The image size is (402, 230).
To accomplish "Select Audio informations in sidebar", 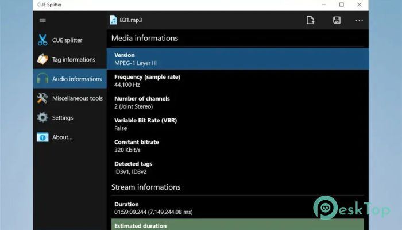I will (x=70, y=79).
